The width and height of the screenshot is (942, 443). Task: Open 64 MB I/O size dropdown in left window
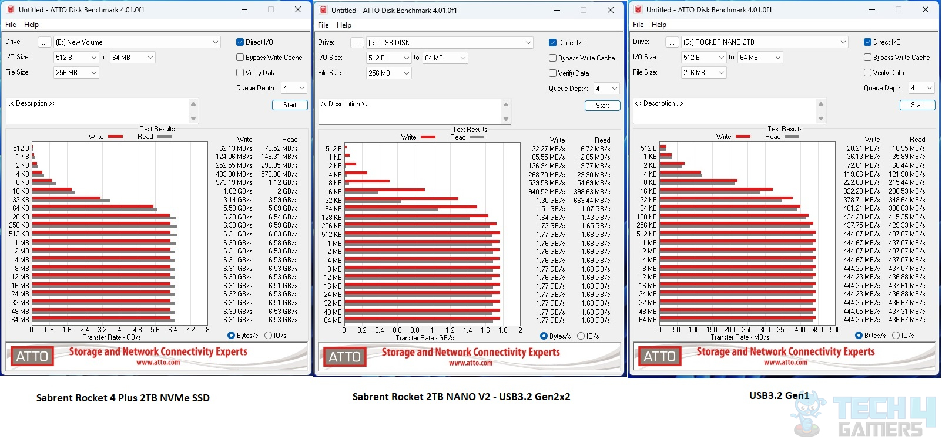point(132,58)
